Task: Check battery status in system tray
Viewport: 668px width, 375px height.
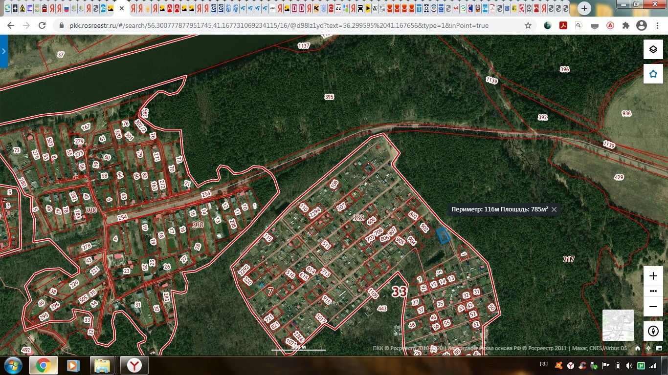Action: coord(617,365)
